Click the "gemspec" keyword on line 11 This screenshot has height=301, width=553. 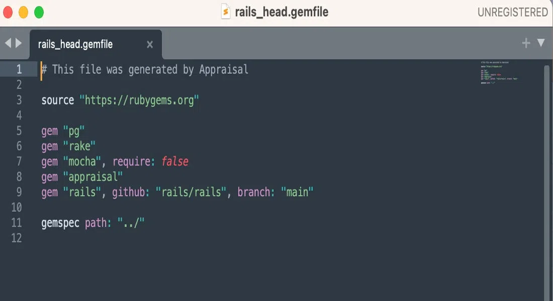tap(60, 223)
